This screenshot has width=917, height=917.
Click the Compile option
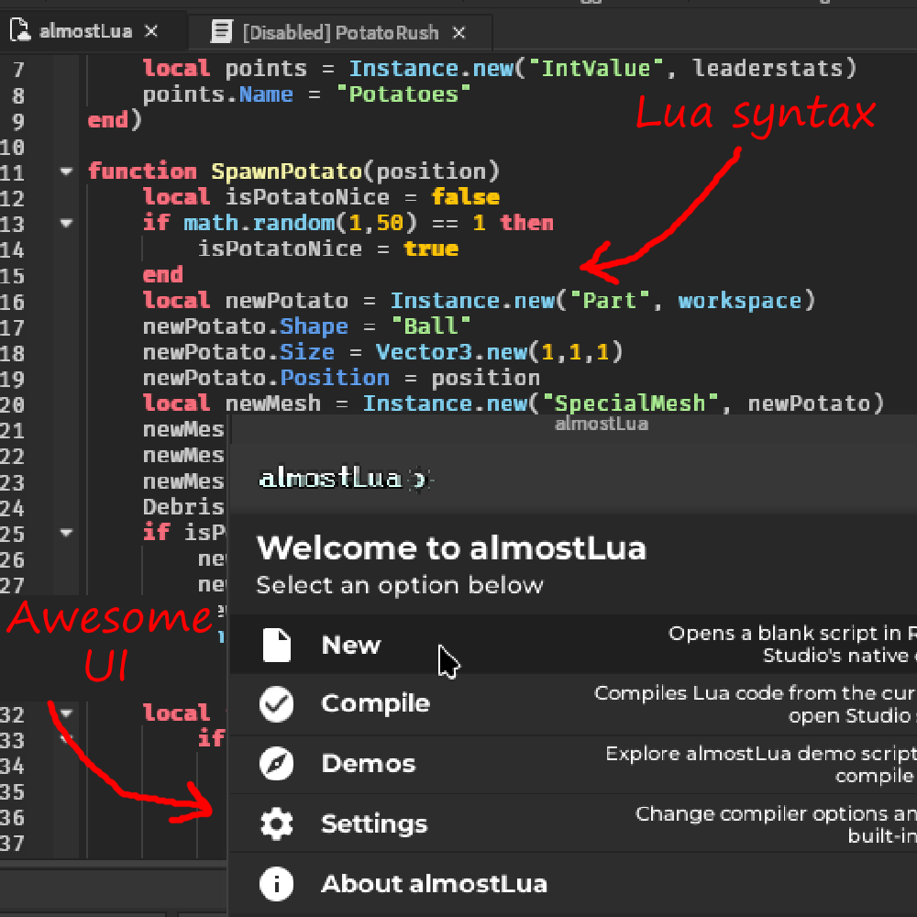click(375, 703)
